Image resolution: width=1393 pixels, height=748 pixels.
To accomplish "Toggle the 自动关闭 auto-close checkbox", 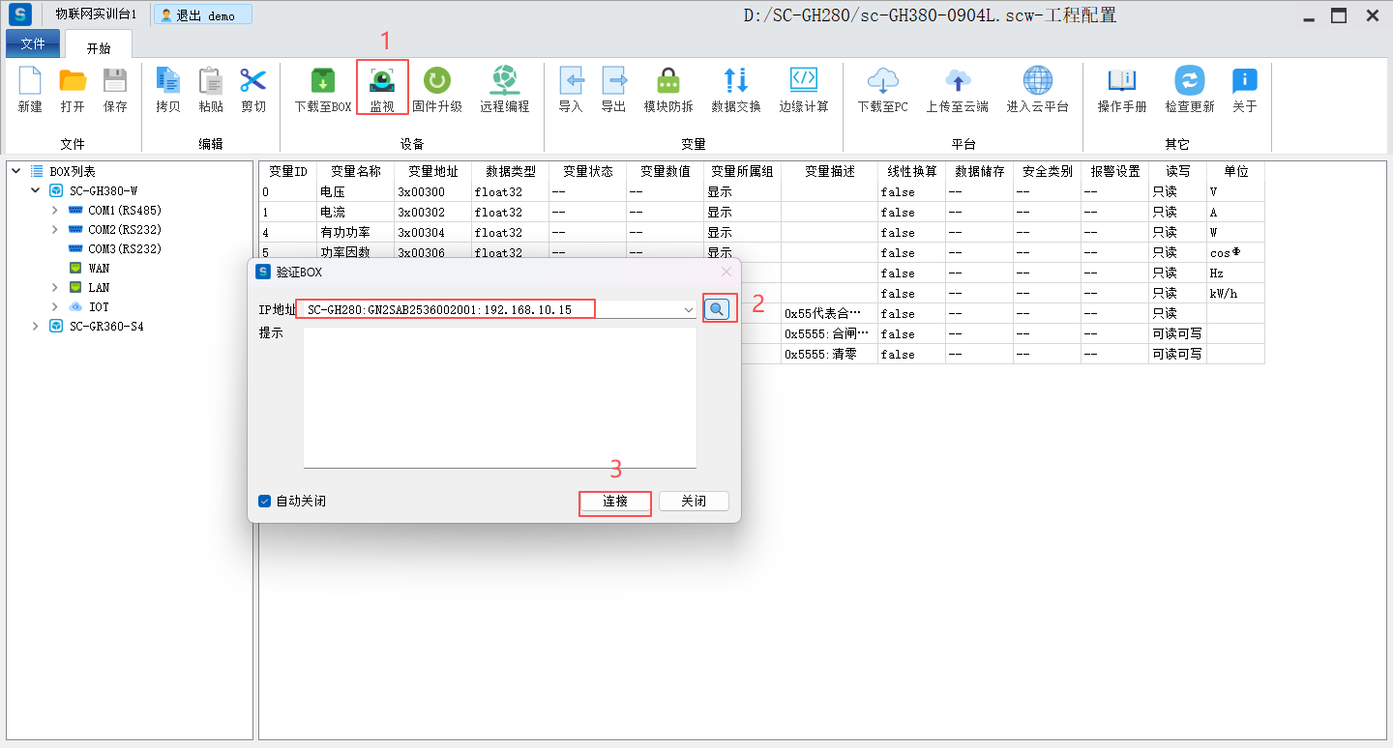I will (265, 502).
